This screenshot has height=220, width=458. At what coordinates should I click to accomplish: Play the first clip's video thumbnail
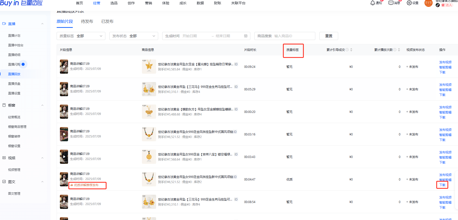coord(64,67)
